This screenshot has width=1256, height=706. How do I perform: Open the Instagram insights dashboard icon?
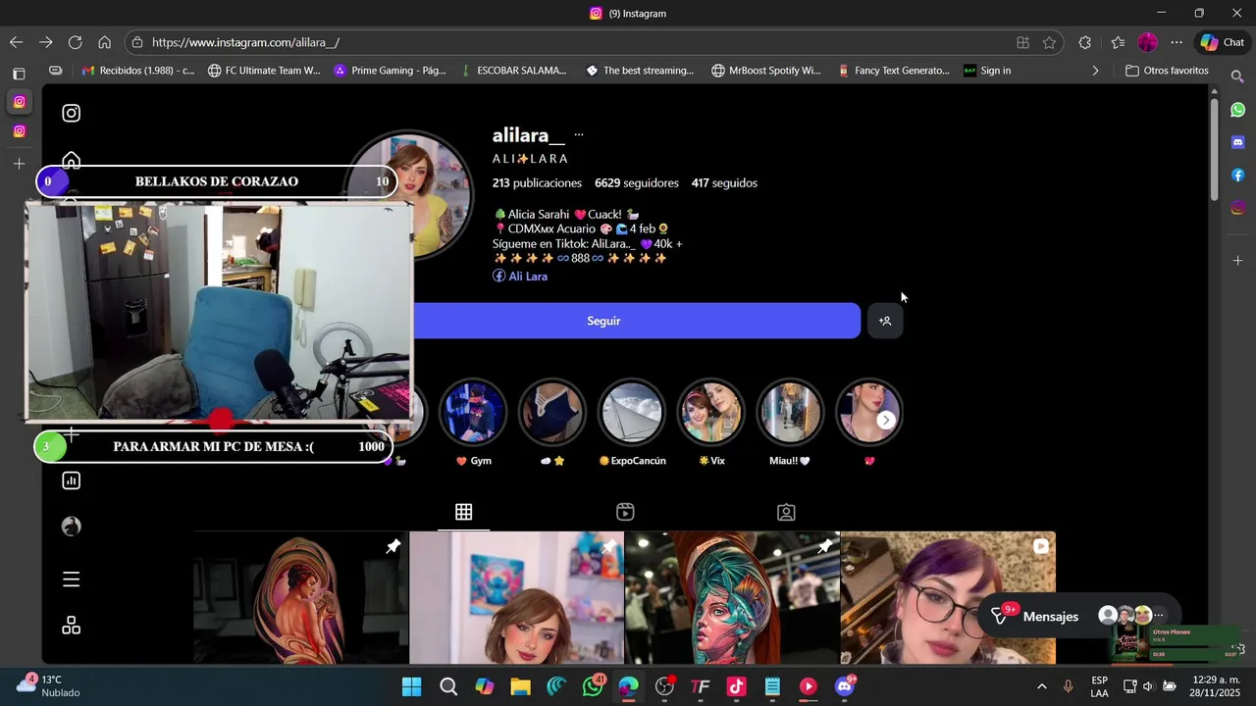[x=72, y=480]
